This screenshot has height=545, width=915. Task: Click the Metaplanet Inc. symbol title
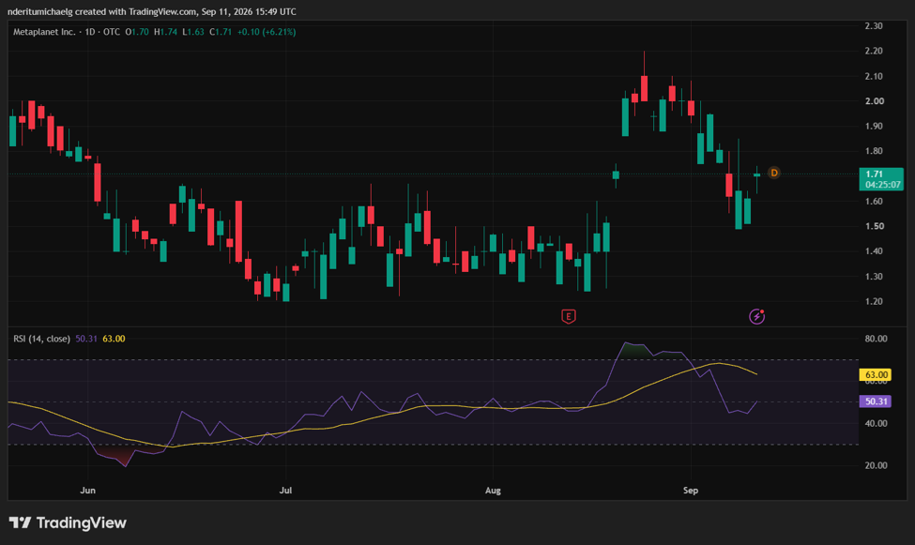[44, 32]
